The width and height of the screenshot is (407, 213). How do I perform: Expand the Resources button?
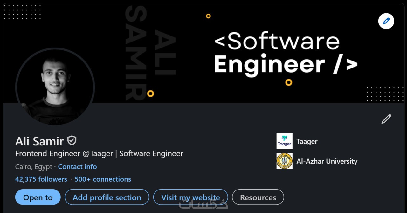click(258, 197)
